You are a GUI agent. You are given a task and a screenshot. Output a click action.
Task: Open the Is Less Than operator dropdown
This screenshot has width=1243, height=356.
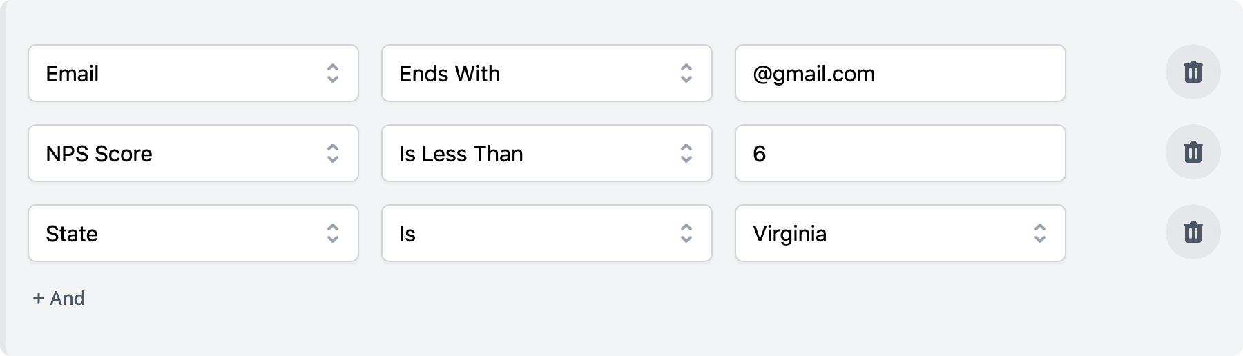pos(547,153)
